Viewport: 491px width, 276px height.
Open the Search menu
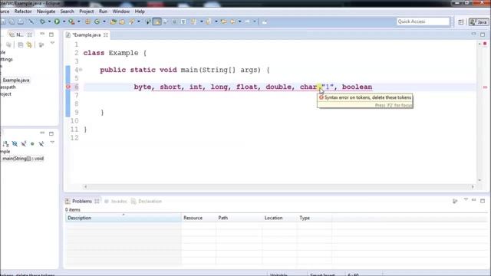(67, 11)
